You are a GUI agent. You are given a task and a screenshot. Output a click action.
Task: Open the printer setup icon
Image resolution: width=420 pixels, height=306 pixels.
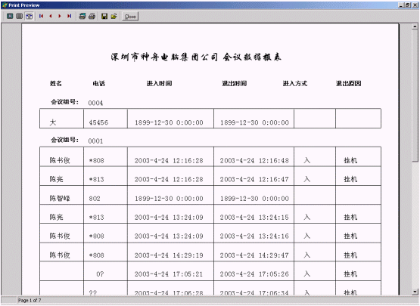(x=82, y=16)
